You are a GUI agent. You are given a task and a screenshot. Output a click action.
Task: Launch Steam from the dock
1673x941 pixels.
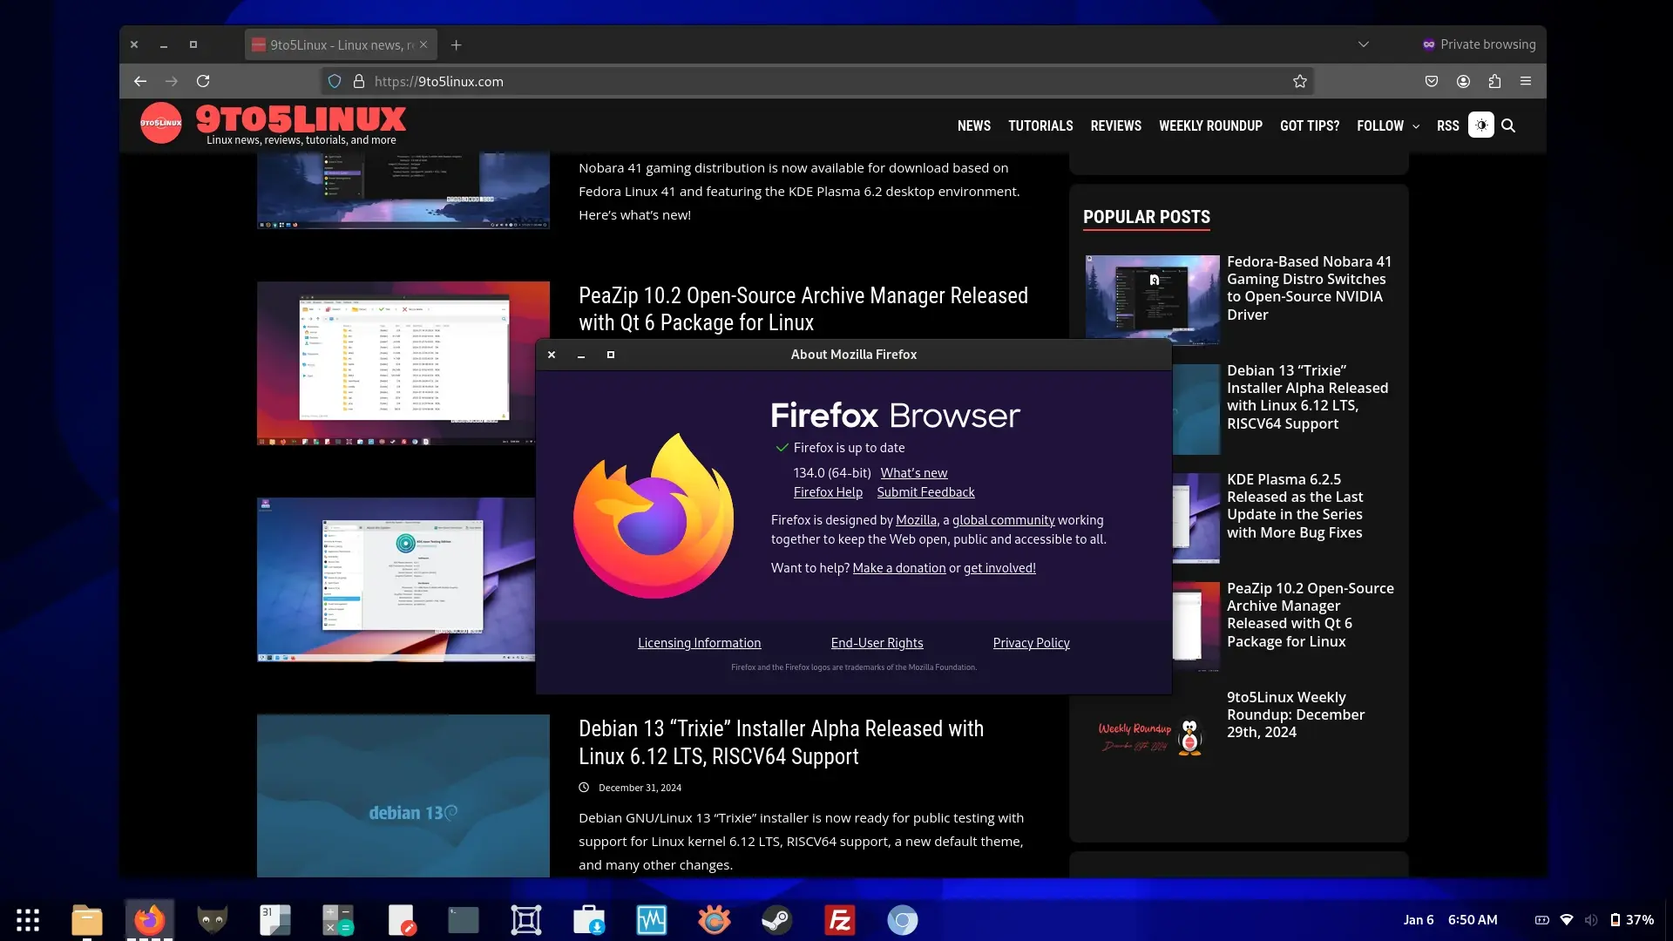click(x=777, y=920)
